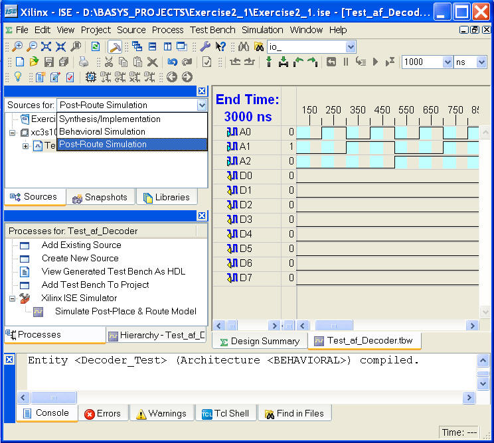Switch to the Libraries tab
Screen dimensions: 494x443
167,197
